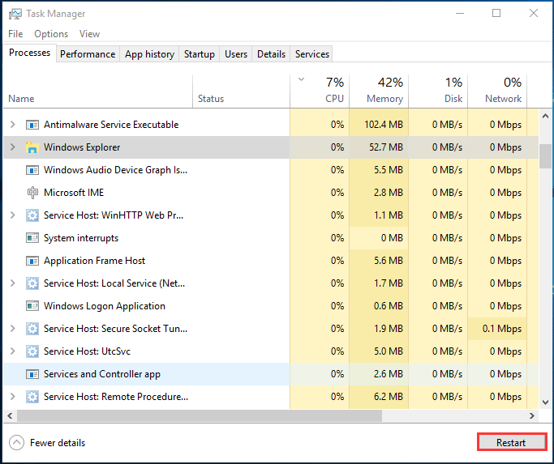Open the Startup tab
Viewport: 554px width, 464px height.
(200, 54)
